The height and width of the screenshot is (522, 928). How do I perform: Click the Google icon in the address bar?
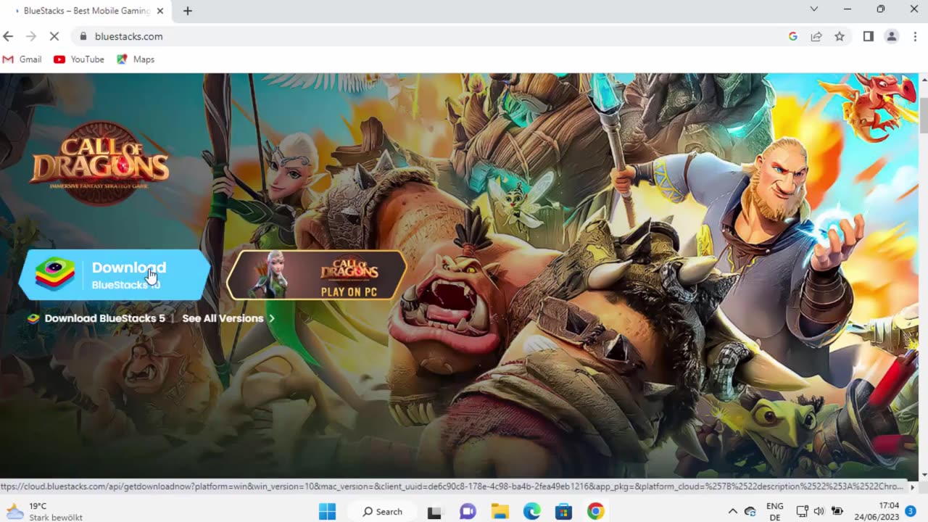tap(793, 36)
